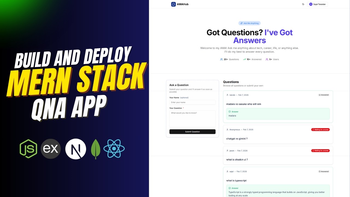Viewport: 350px width, 197px height.
Task: Click the Answered badge on naruto's question
Action: [324, 95]
